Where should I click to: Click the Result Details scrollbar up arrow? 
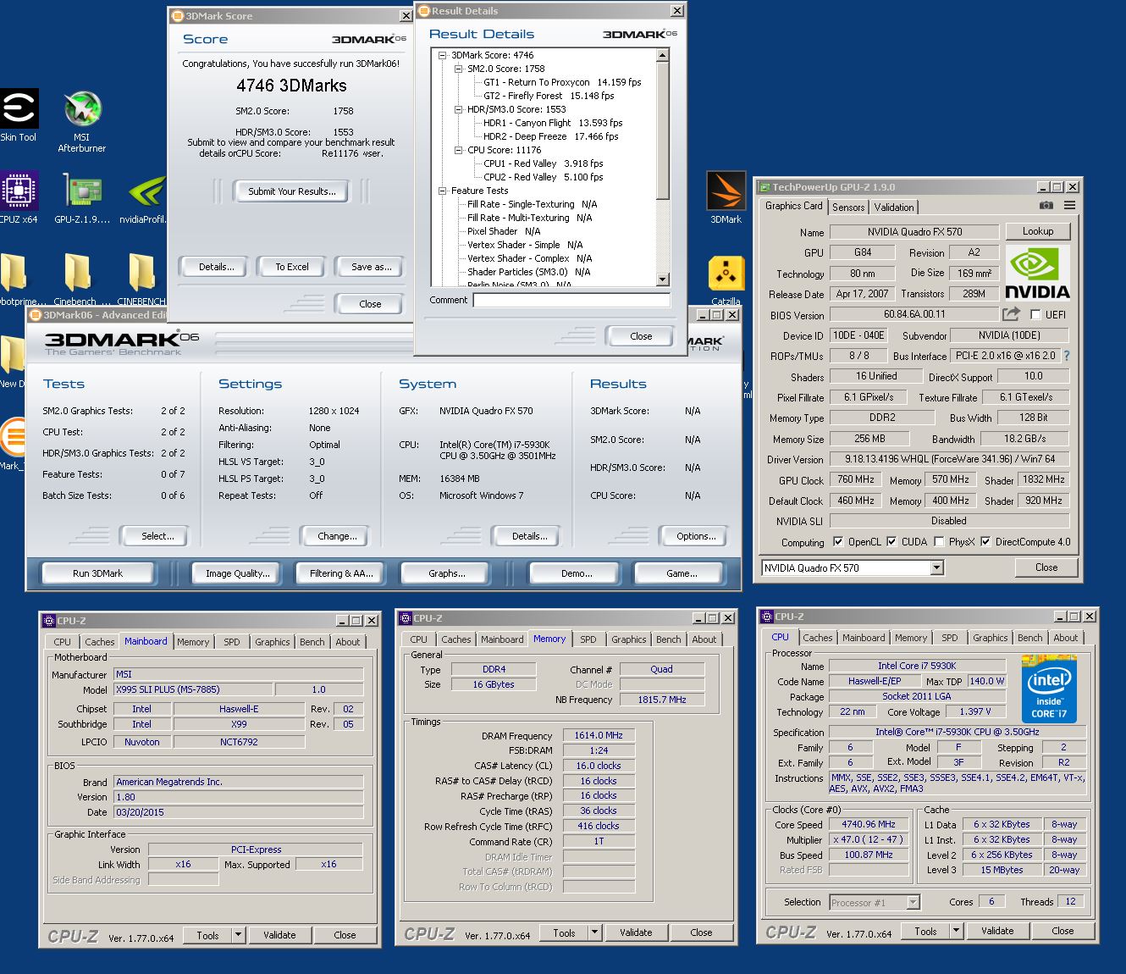click(663, 55)
